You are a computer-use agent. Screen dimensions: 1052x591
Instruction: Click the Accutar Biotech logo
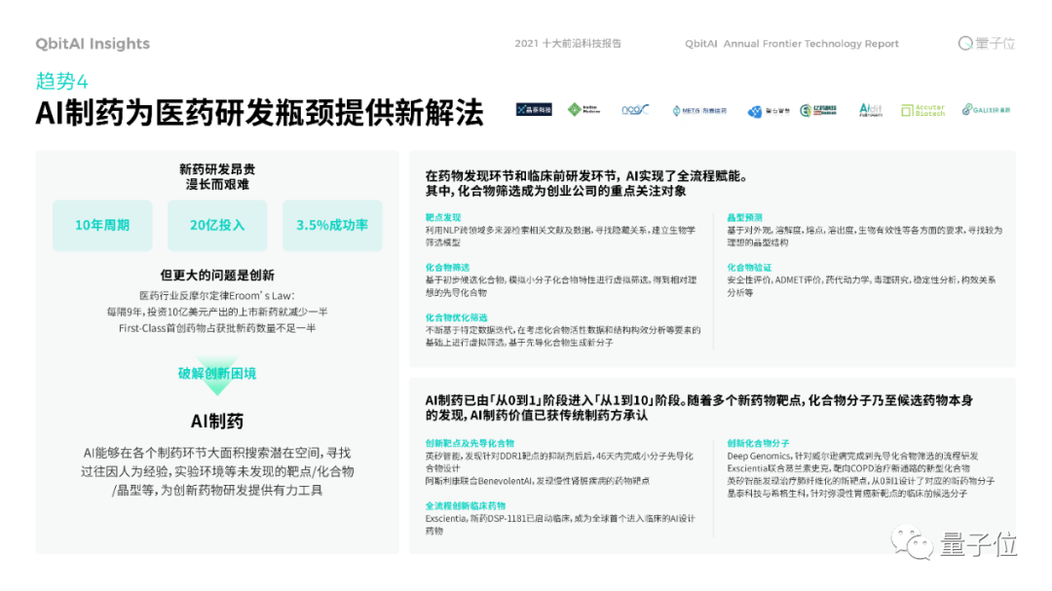(922, 110)
